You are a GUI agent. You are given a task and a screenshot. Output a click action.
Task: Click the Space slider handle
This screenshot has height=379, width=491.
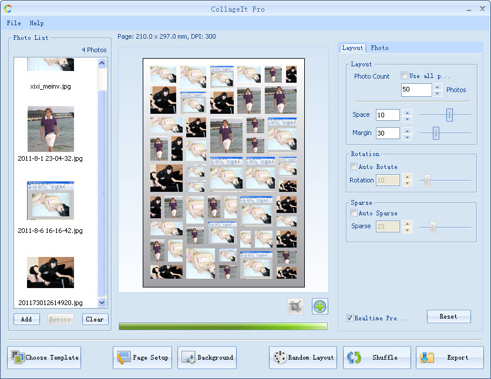(x=449, y=115)
